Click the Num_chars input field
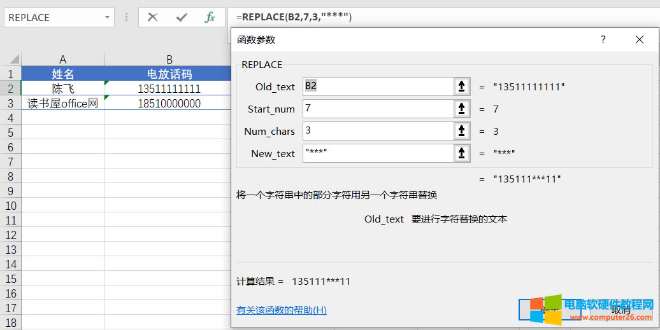 point(377,131)
